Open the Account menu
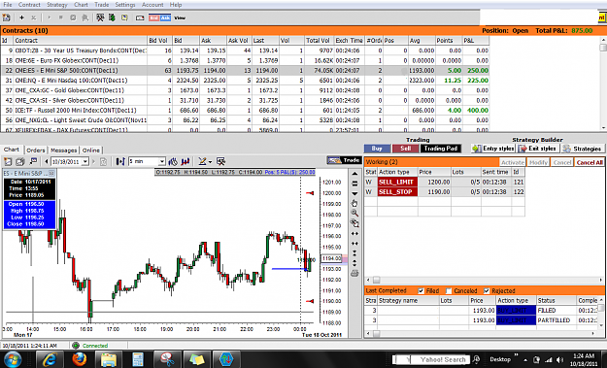 point(152,5)
